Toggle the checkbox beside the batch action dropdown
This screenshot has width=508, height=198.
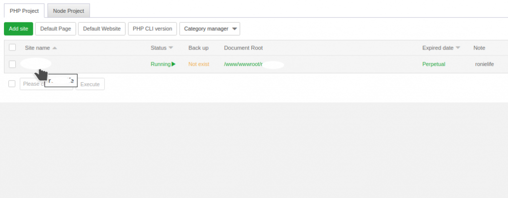12,84
